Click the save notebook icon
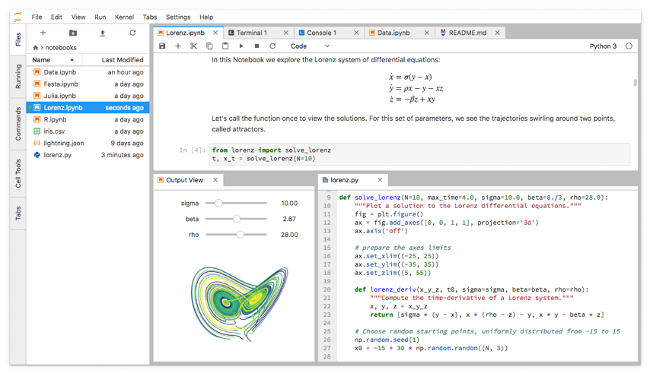Viewport: 650px width, 373px height. point(162,46)
